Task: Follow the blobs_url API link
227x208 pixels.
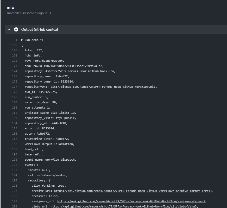Action: point(124,206)
